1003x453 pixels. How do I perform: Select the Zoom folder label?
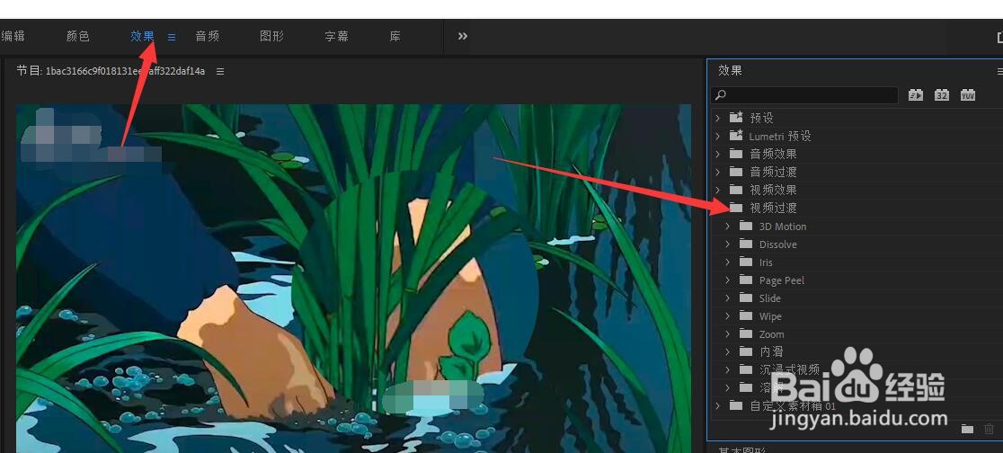pos(771,334)
